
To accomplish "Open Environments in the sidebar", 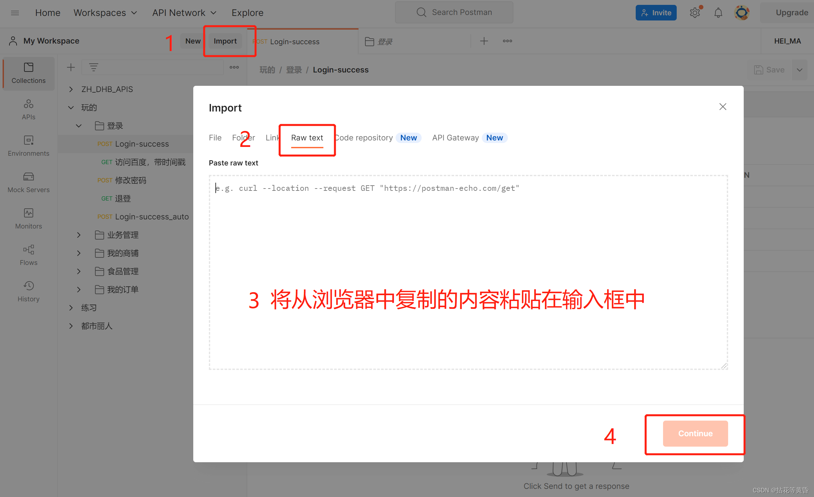I will [x=28, y=146].
